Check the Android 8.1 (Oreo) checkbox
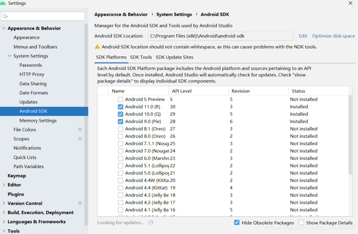The width and height of the screenshot is (358, 234). pyautogui.click(x=120, y=129)
